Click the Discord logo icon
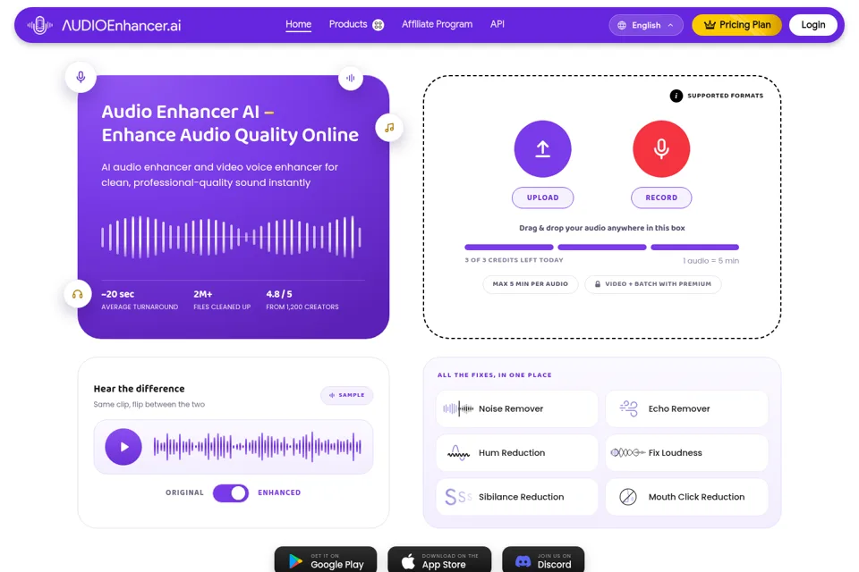 [x=523, y=561]
